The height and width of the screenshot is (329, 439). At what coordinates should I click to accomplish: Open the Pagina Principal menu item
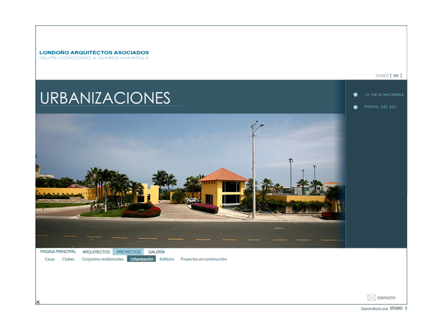[58, 252]
